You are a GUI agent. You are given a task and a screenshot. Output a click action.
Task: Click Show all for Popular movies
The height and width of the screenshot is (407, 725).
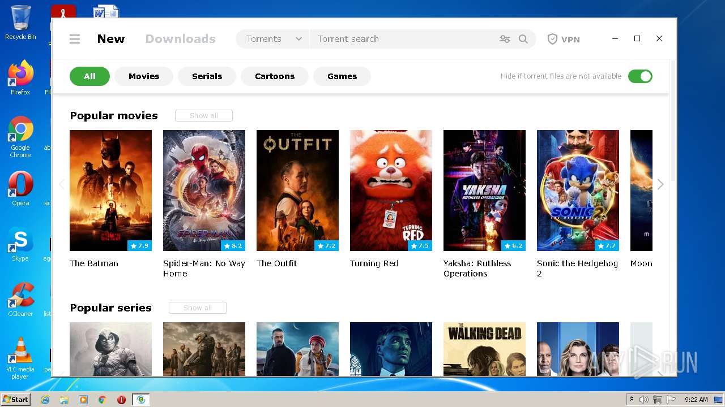[x=204, y=115]
